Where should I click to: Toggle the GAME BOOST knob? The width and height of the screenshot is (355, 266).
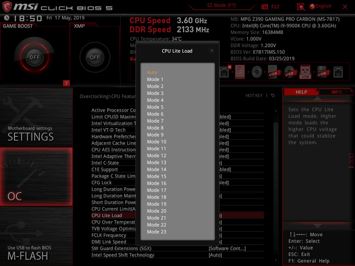(35, 57)
